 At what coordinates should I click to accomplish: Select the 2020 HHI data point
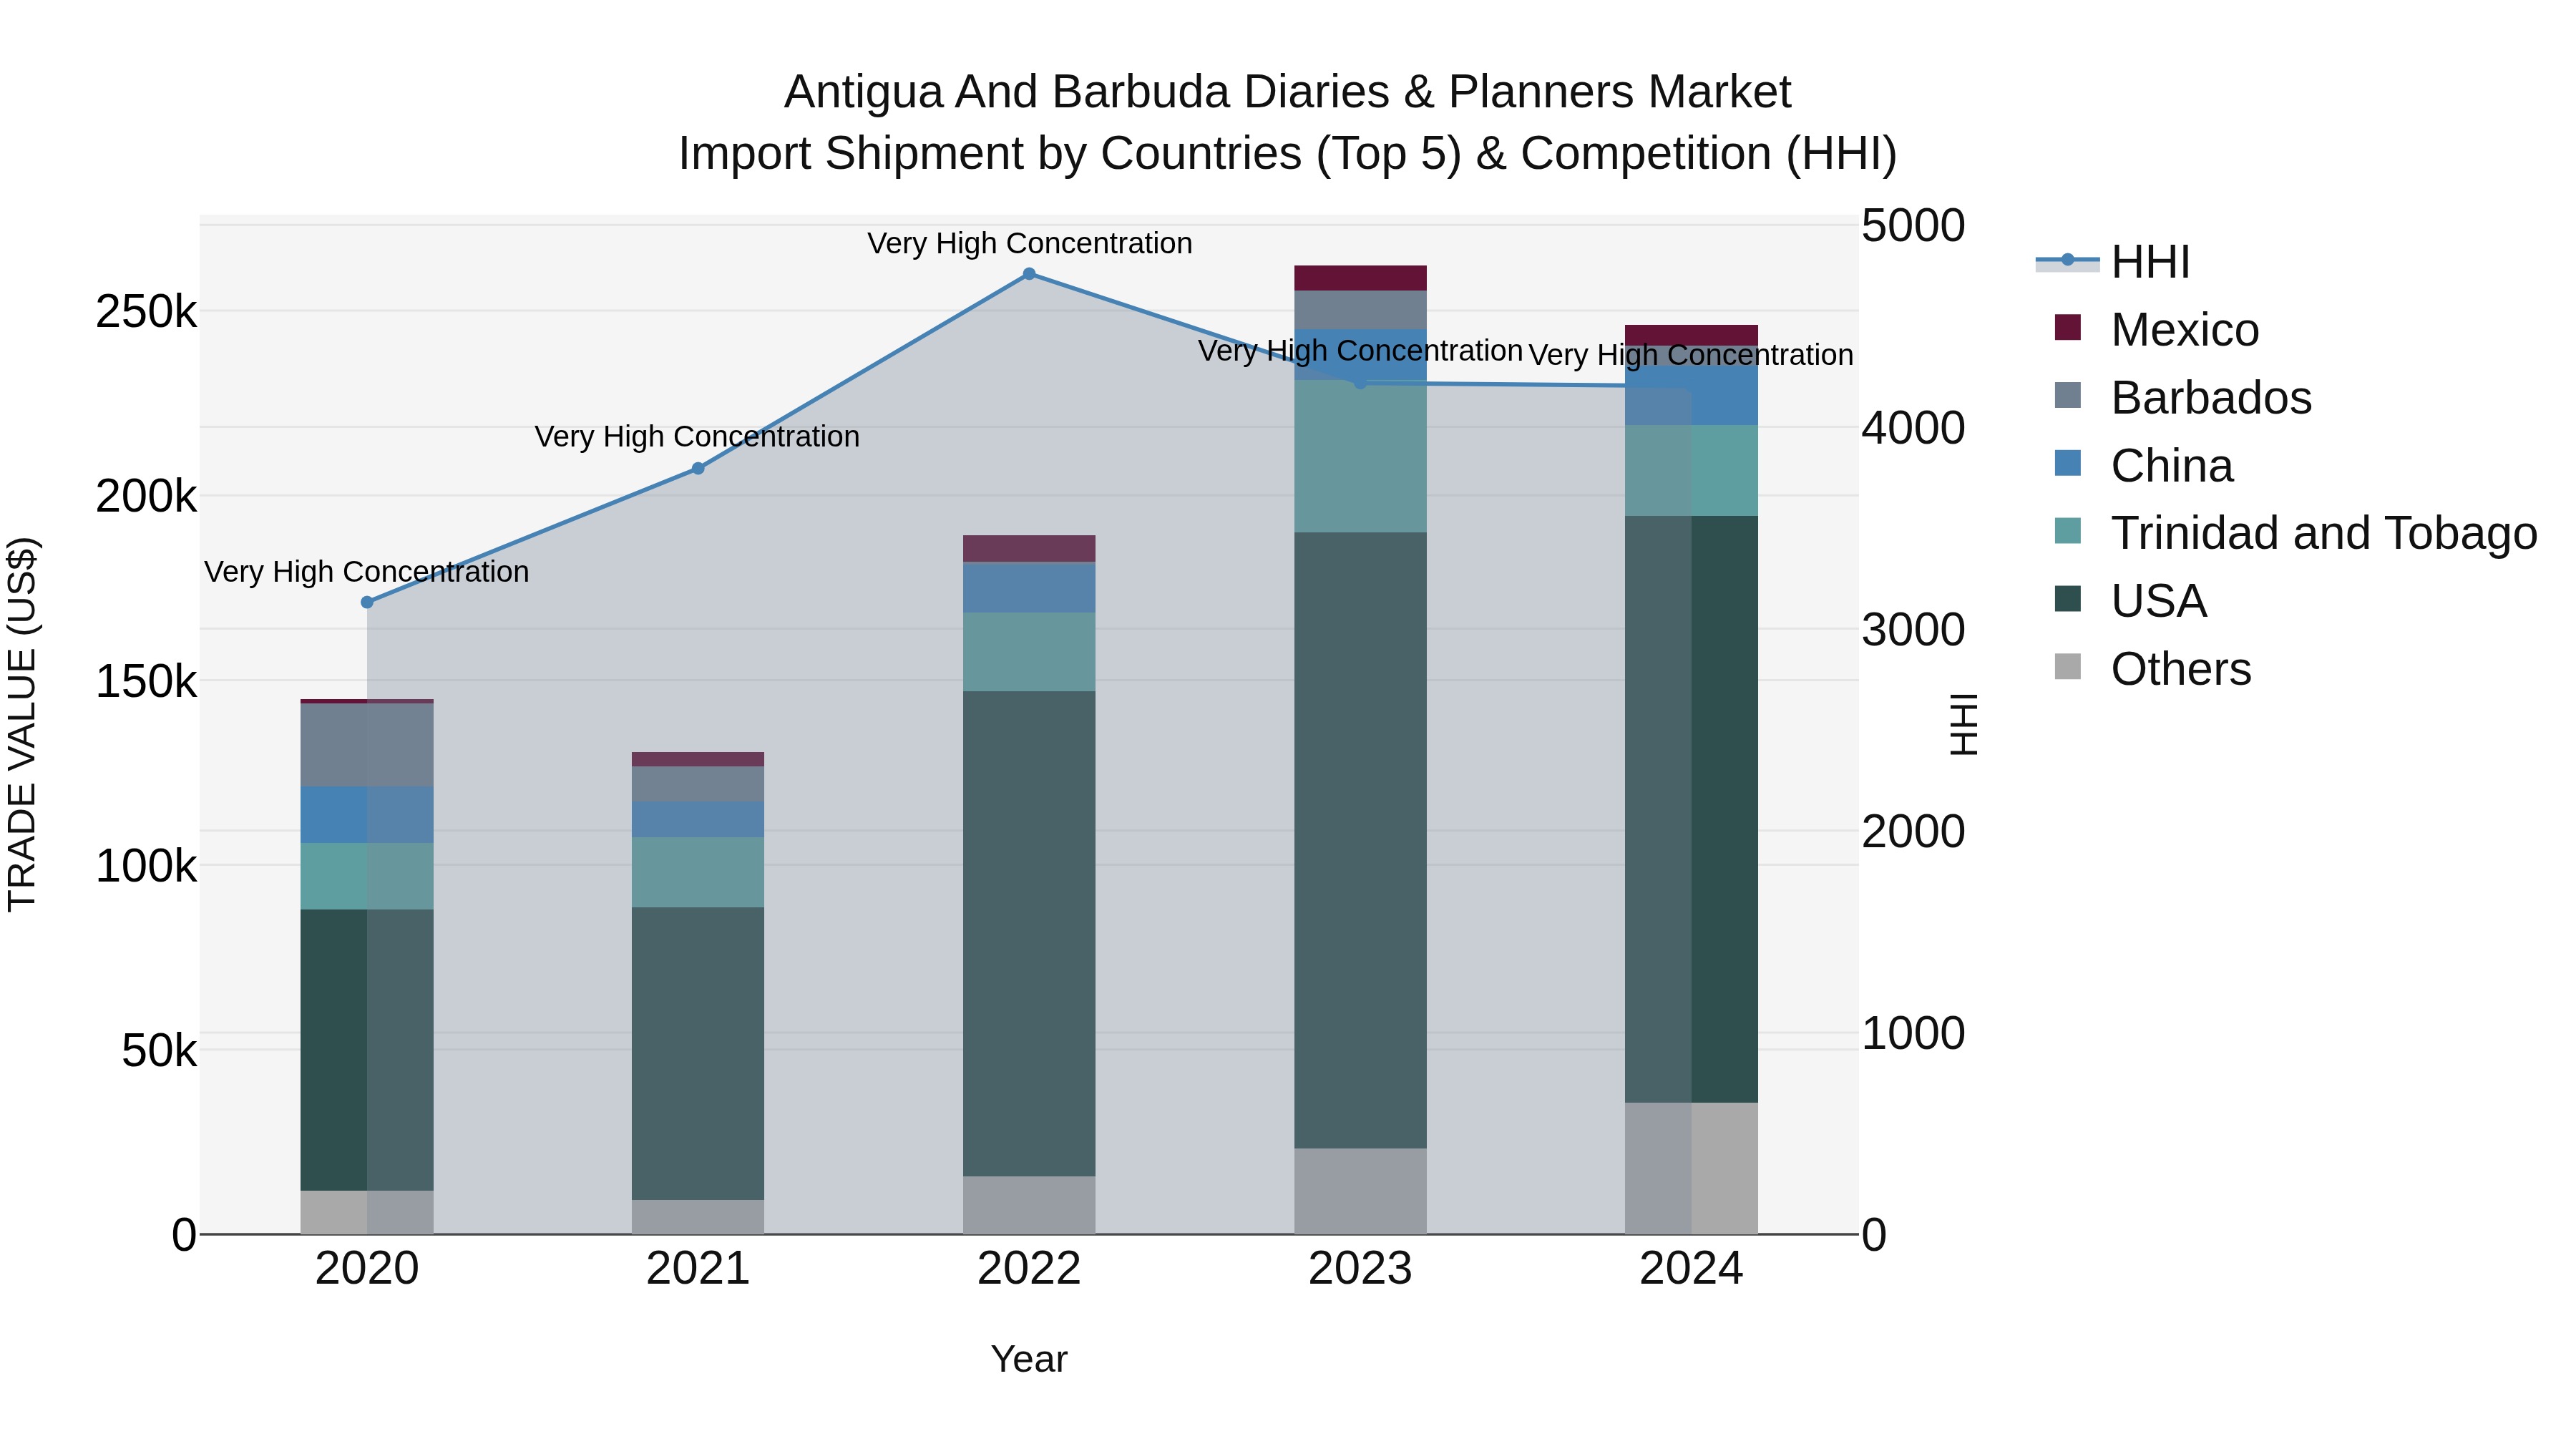[367, 602]
